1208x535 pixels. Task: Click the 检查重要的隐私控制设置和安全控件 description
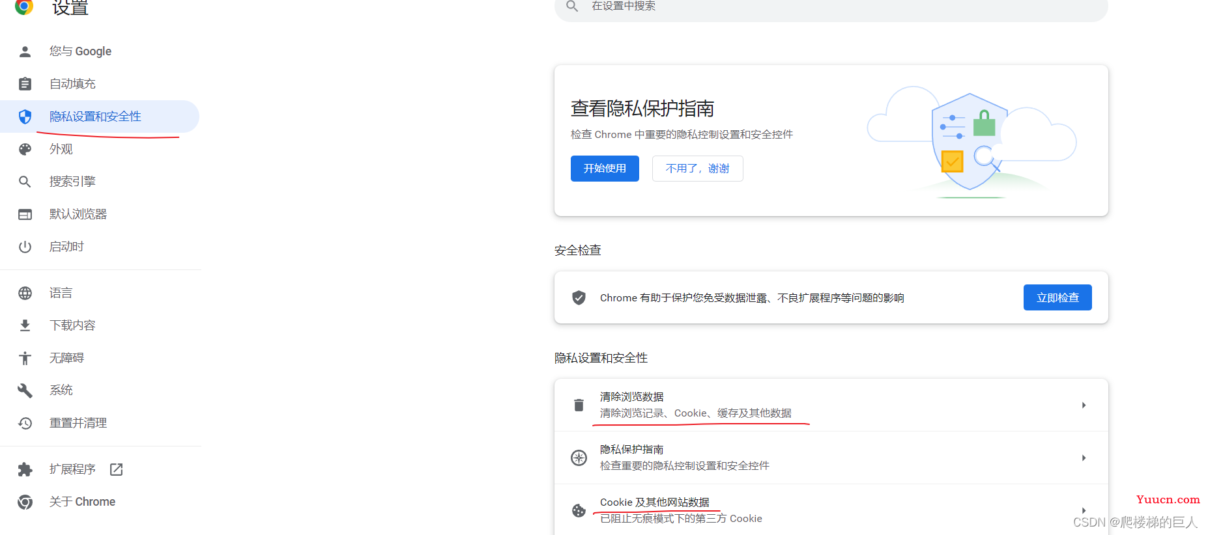point(685,465)
